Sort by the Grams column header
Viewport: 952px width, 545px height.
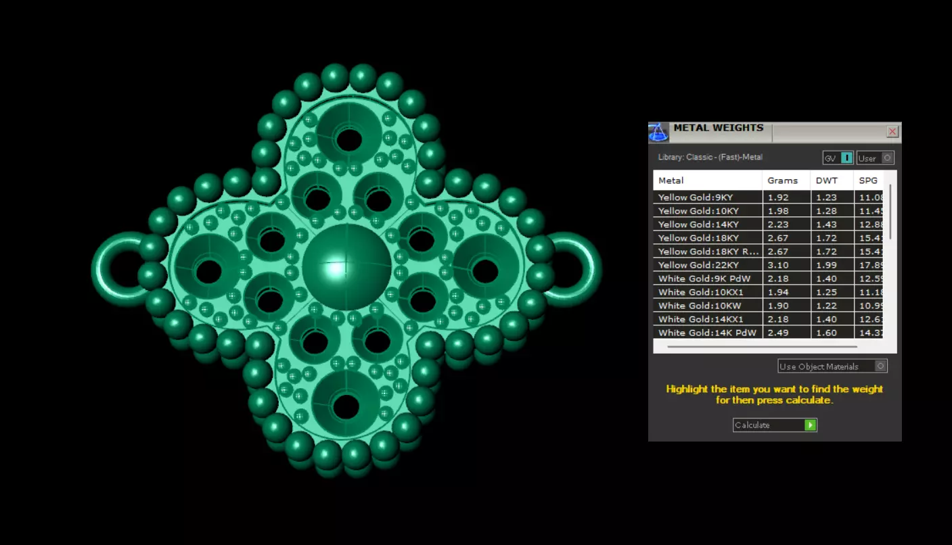click(787, 181)
